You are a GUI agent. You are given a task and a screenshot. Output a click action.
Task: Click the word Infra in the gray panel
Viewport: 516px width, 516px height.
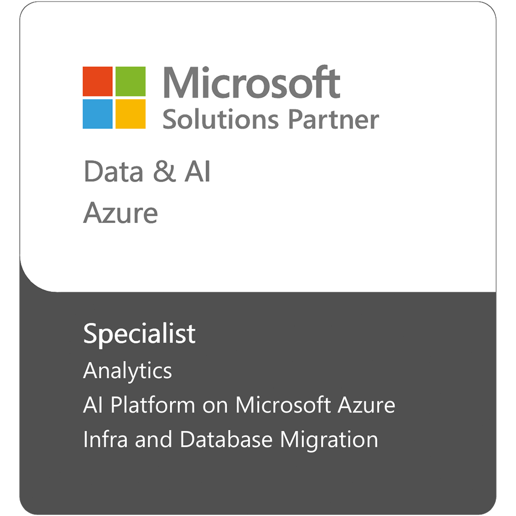pyautogui.click(x=105, y=439)
